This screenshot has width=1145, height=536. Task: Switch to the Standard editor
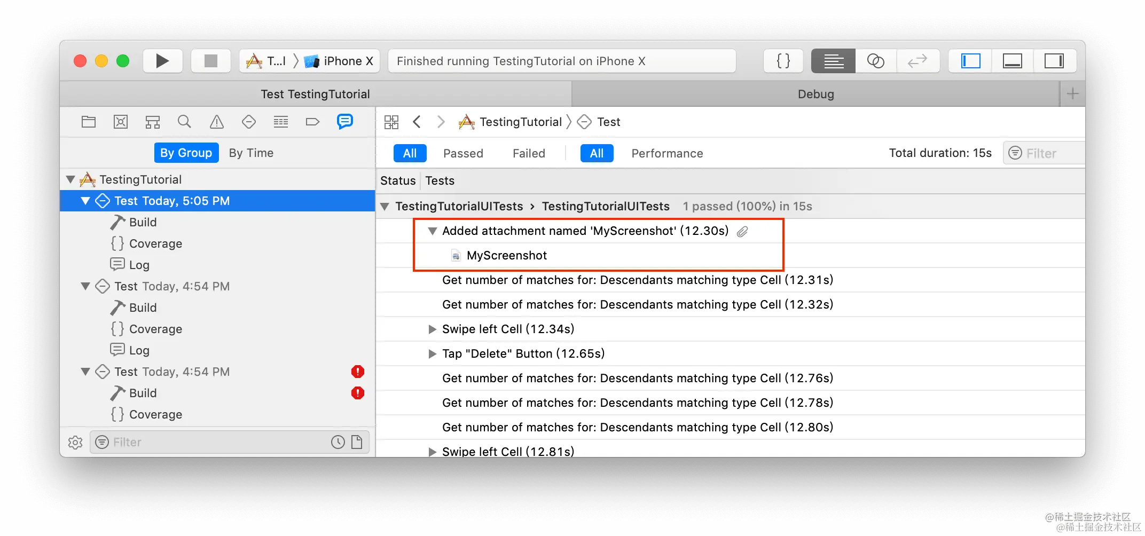(x=833, y=61)
